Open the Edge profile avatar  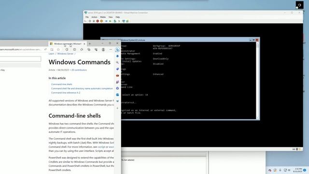point(103,49)
